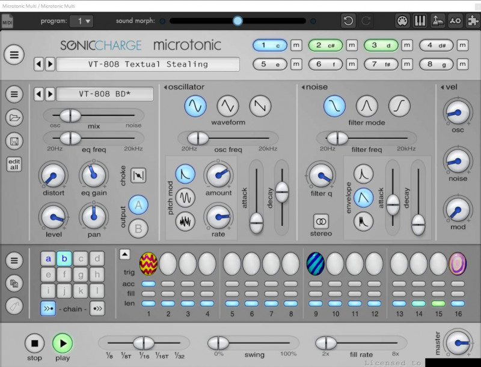Click the stereo noise icon
The height and width of the screenshot is (367, 481).
tap(321, 221)
